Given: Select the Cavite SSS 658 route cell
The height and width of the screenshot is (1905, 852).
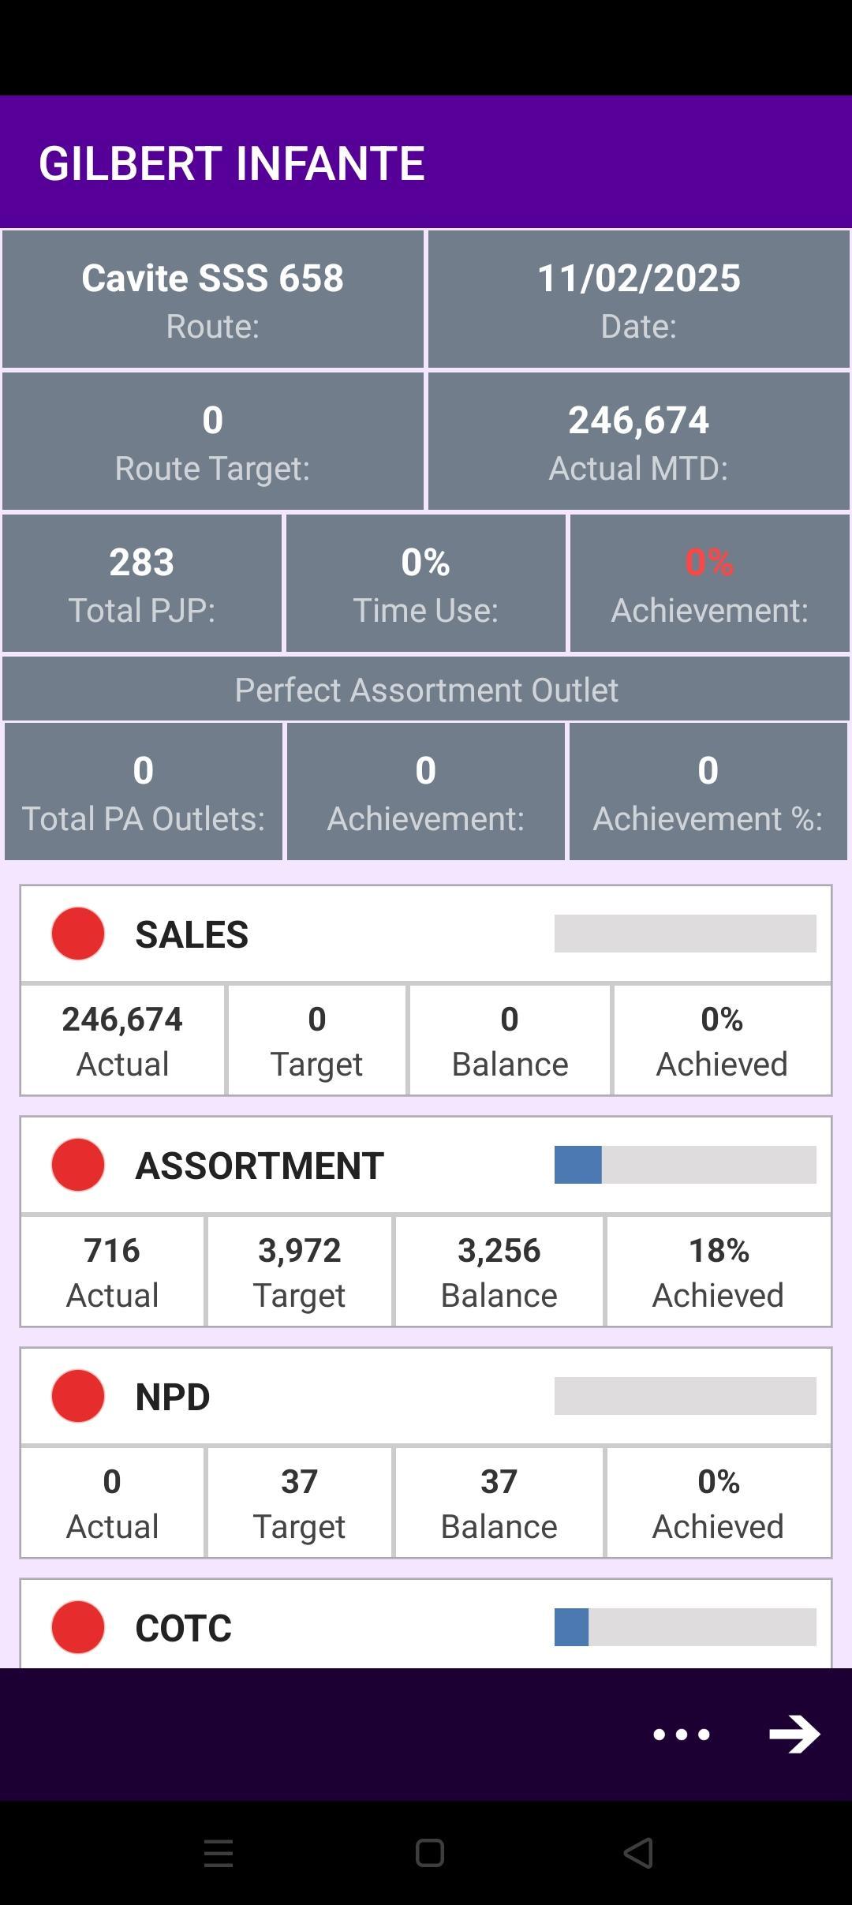Looking at the screenshot, I should click(213, 299).
